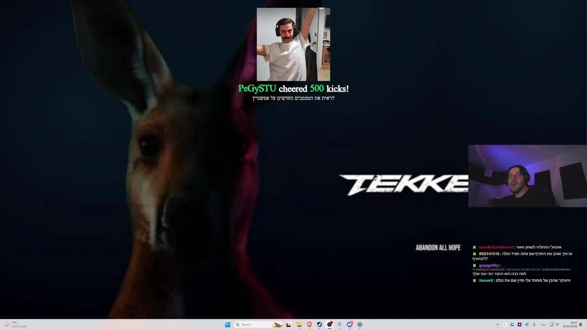The image size is (587, 330).
Task: Launch Brave browser from the taskbar
Action: (x=309, y=324)
